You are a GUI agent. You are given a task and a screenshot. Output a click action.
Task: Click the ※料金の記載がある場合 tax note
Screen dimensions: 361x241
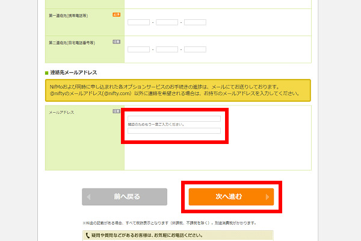point(170,223)
